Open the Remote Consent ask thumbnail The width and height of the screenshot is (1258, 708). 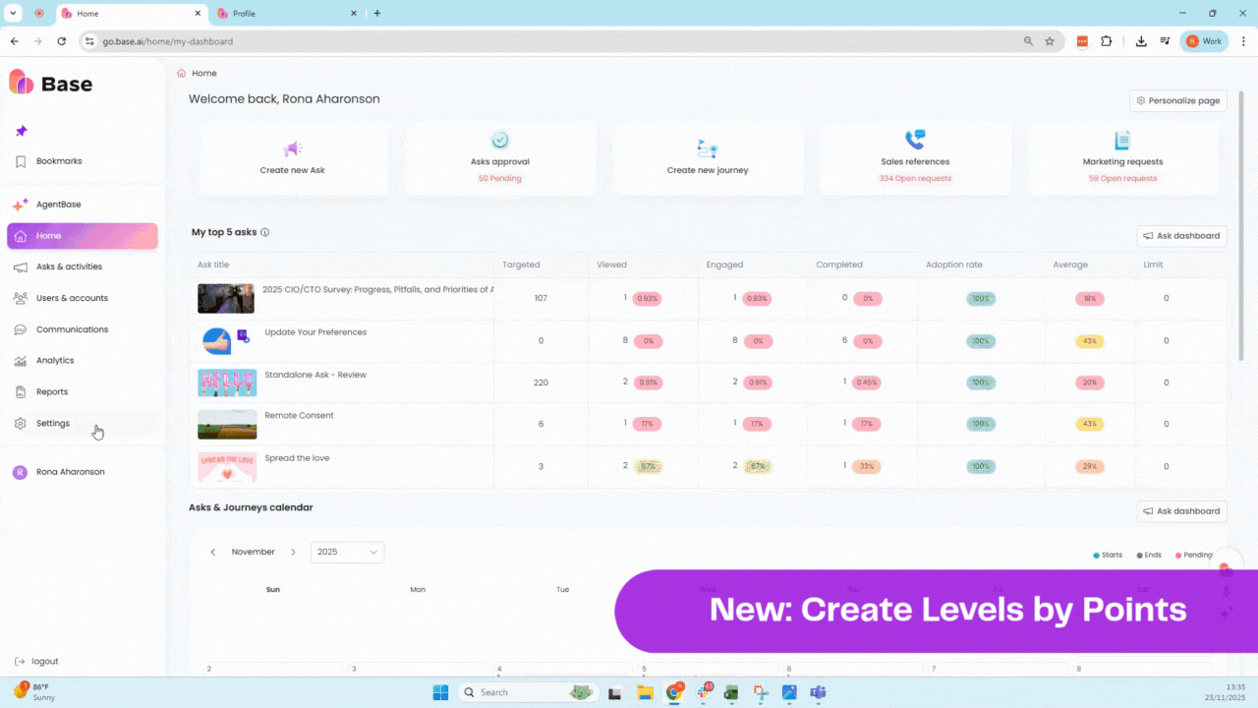point(227,425)
